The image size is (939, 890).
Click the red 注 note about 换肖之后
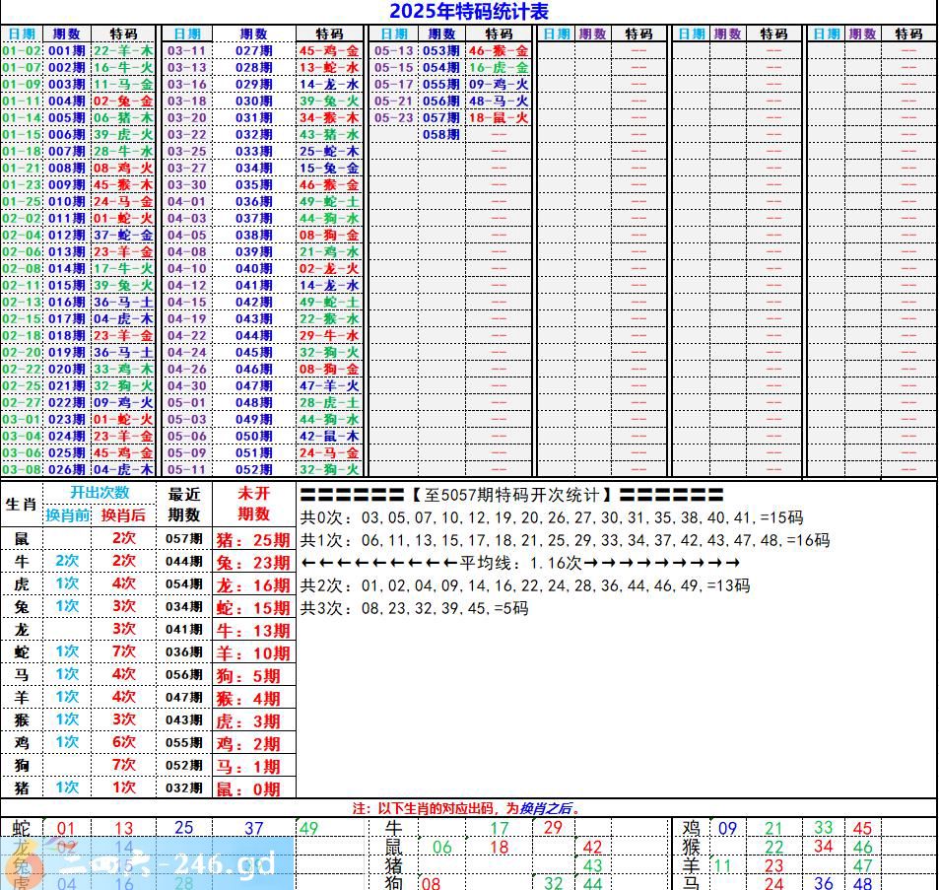click(x=467, y=808)
